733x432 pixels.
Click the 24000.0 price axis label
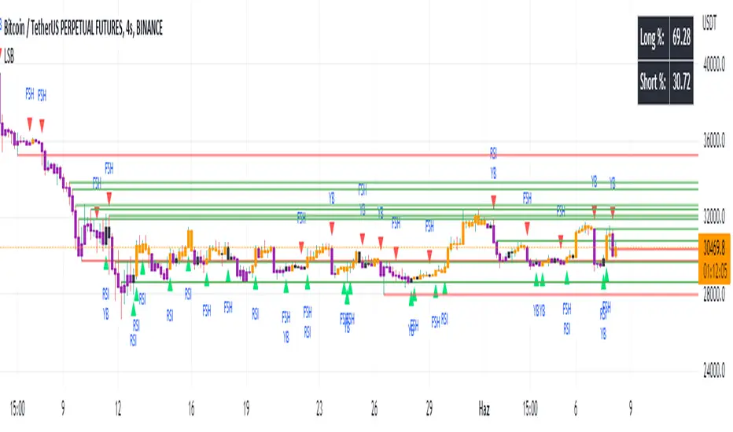coord(714,371)
